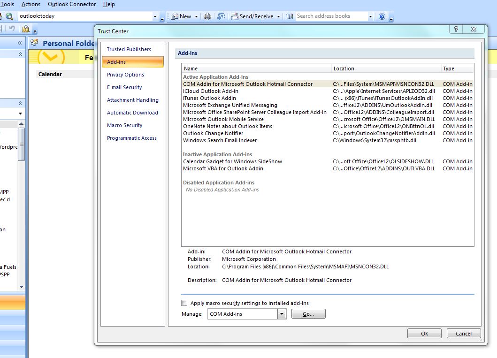Open the Actions menu
This screenshot has height=358, width=497.
pyautogui.click(x=31, y=4)
